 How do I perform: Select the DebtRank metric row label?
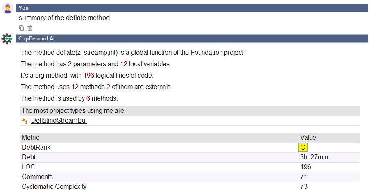click(x=36, y=147)
